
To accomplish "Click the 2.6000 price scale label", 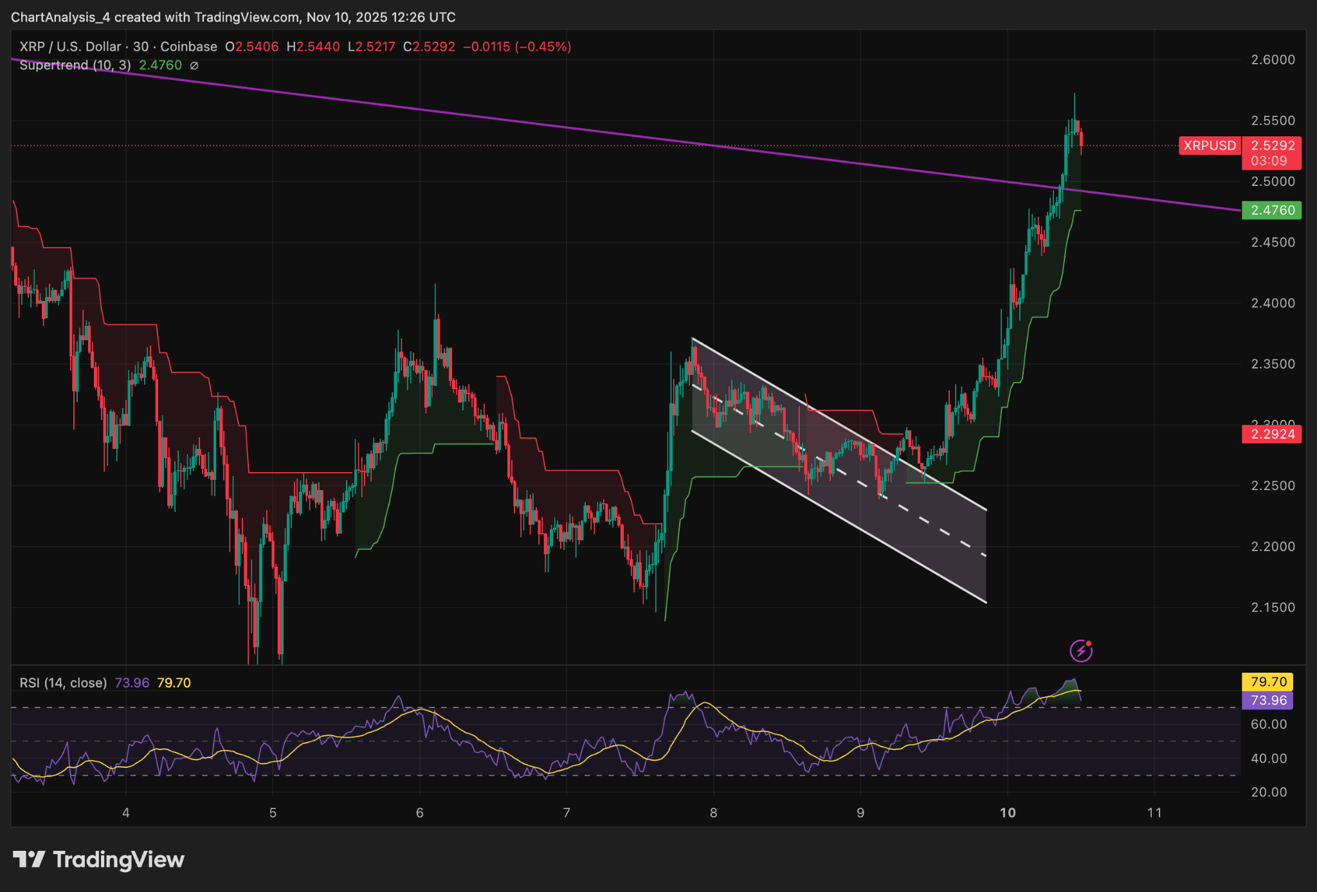I will pos(1272,60).
